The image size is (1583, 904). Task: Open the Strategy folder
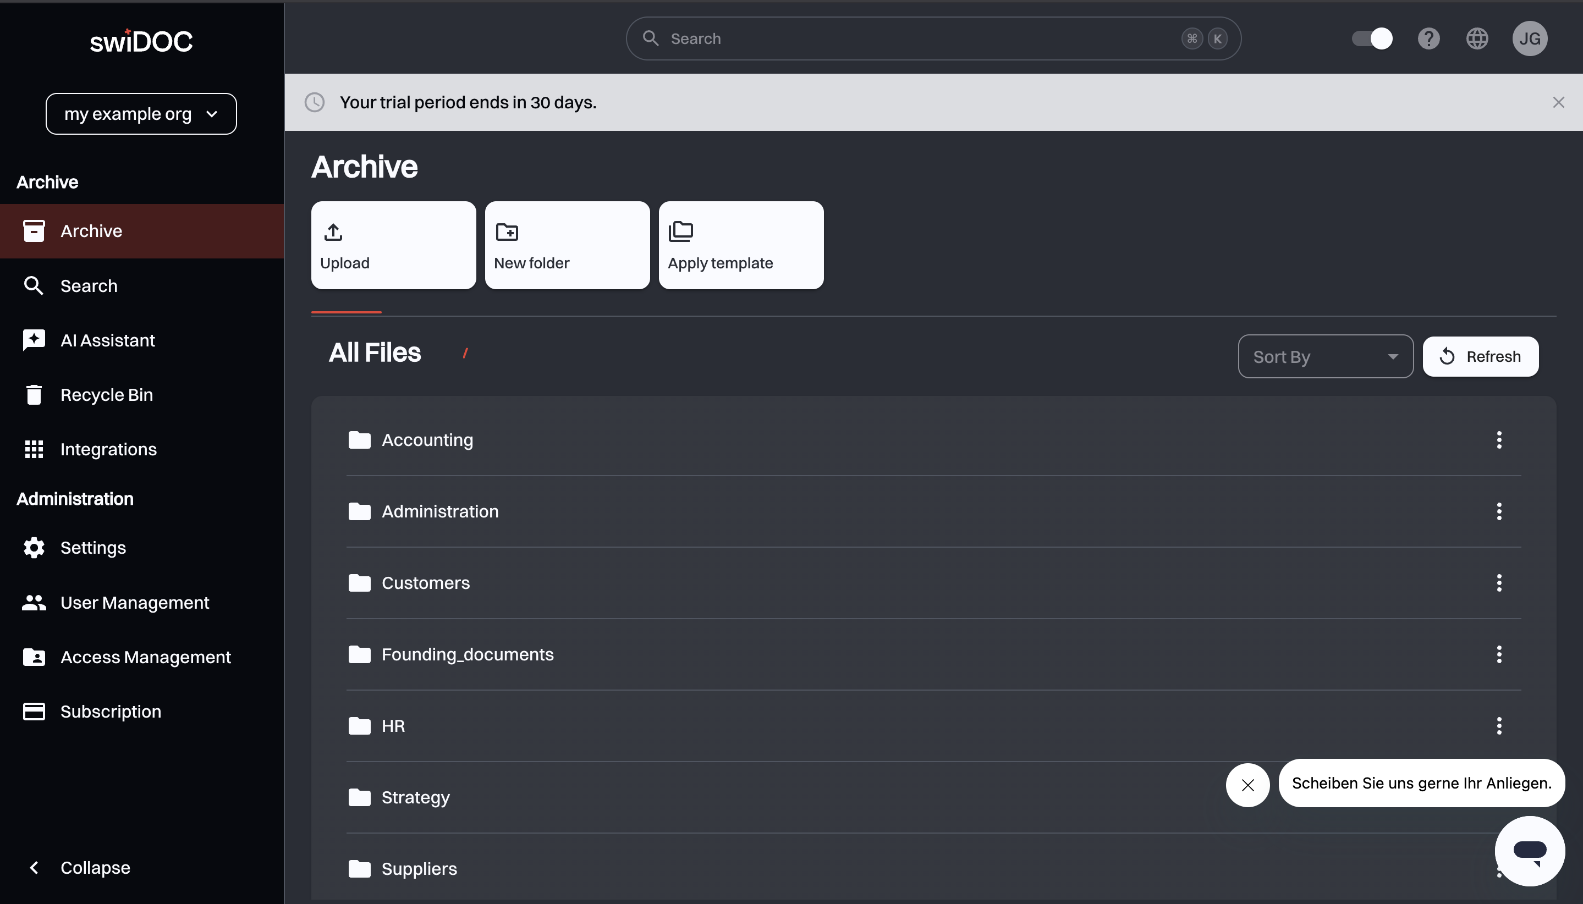(x=933, y=797)
